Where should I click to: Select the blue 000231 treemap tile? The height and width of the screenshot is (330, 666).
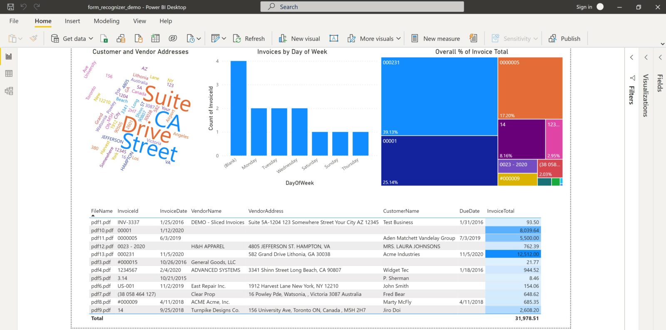(x=439, y=96)
